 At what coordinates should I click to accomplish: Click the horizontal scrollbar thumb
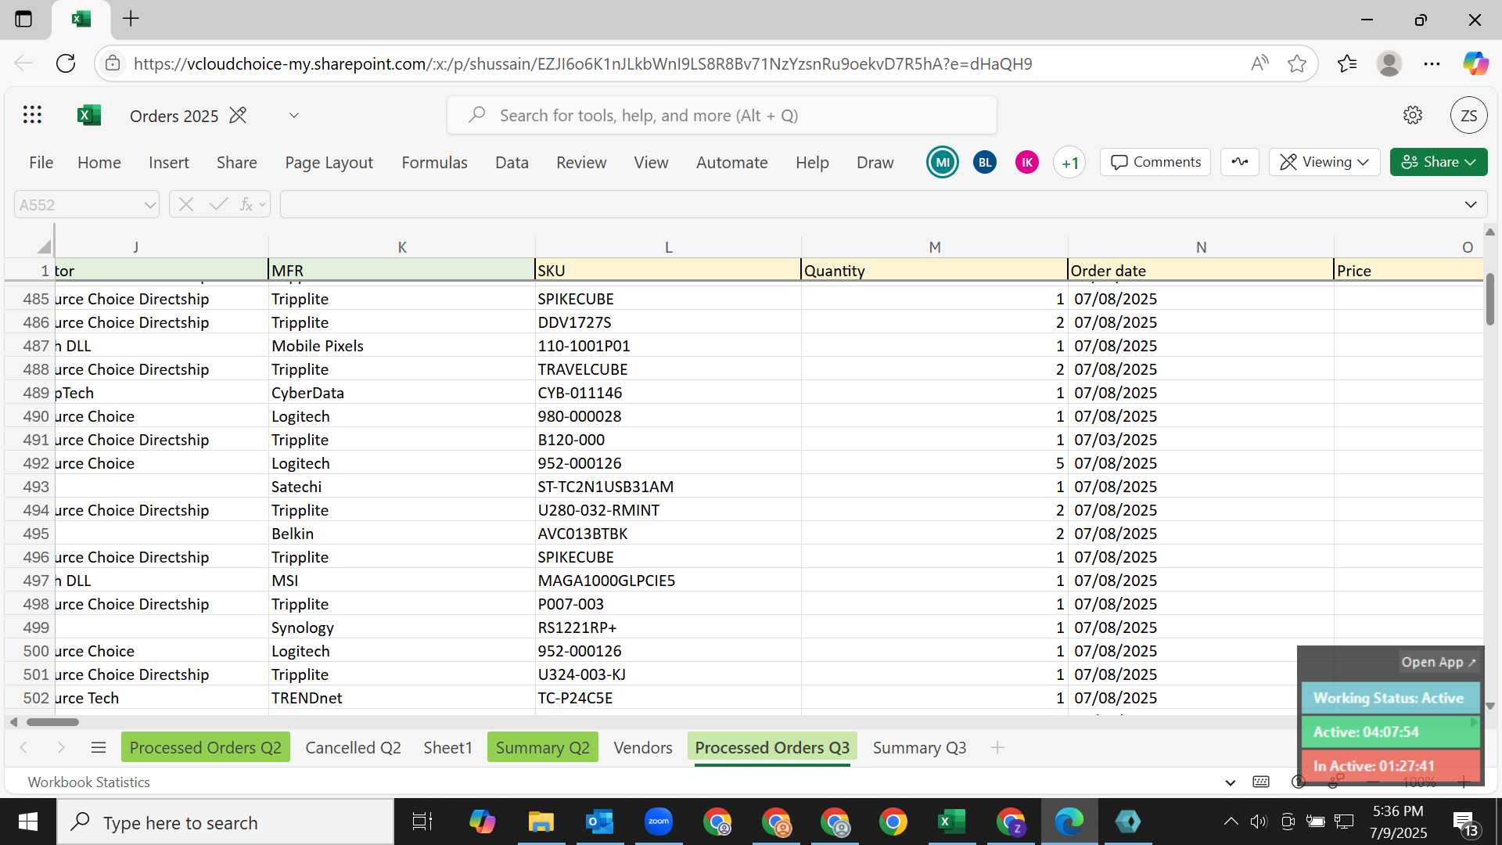(x=52, y=721)
